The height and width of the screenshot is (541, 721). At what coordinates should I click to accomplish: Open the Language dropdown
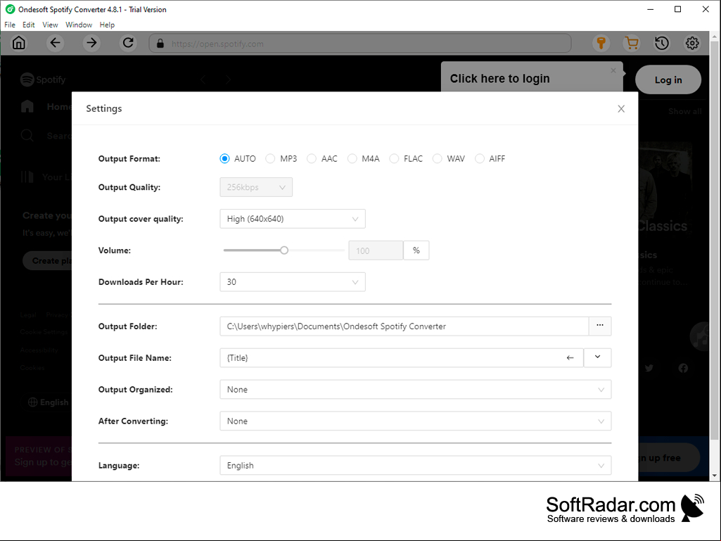[x=415, y=465]
